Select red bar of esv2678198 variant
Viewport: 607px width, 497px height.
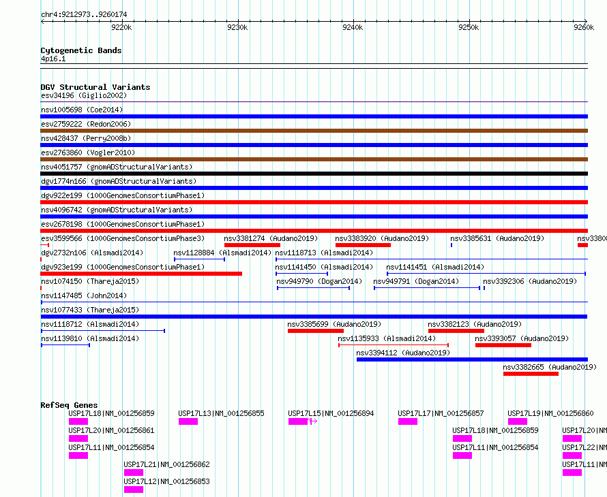314,231
